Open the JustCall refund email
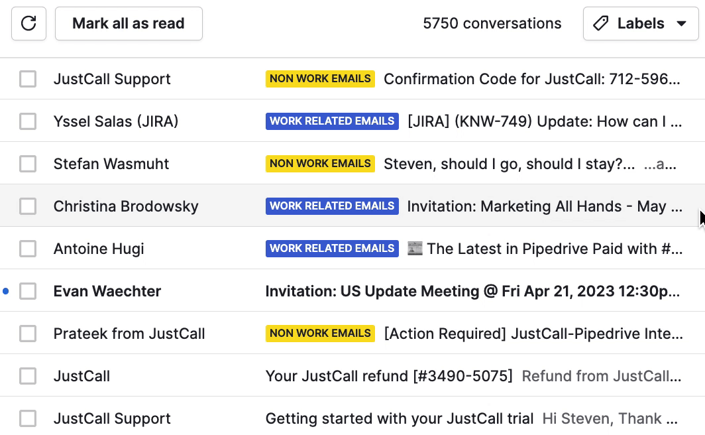Image resolution: width=705 pixels, height=435 pixels. tap(389, 375)
